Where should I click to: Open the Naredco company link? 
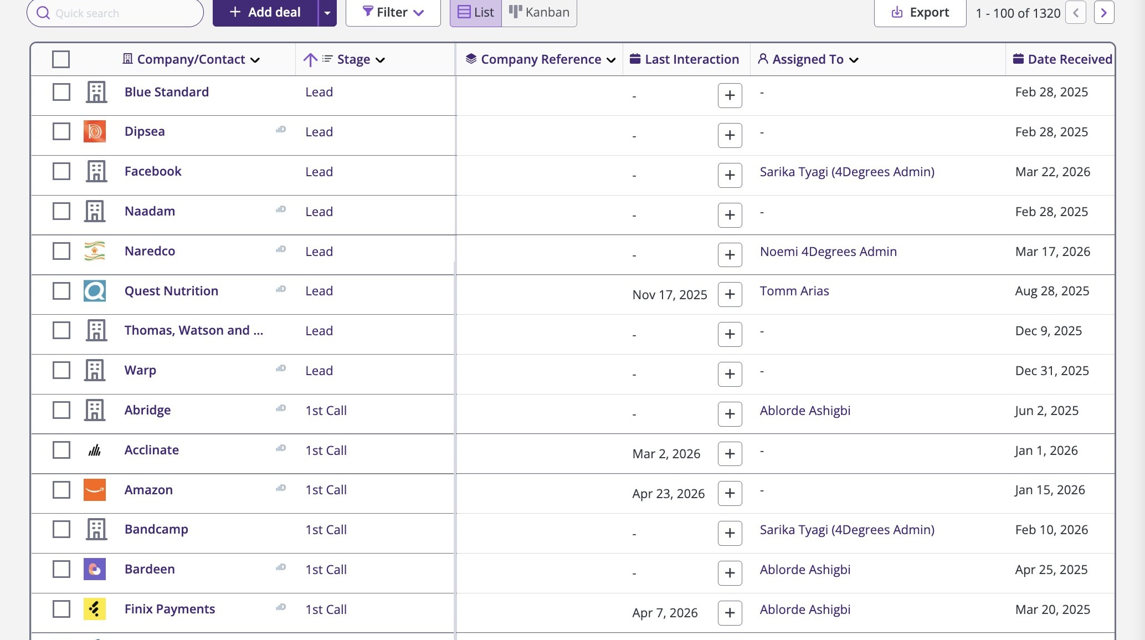click(150, 251)
